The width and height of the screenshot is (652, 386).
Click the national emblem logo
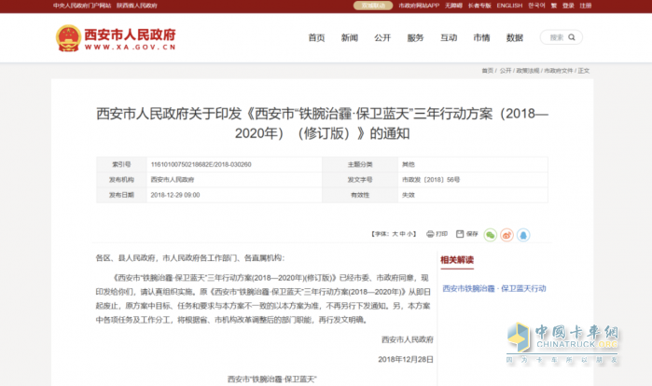click(68, 38)
